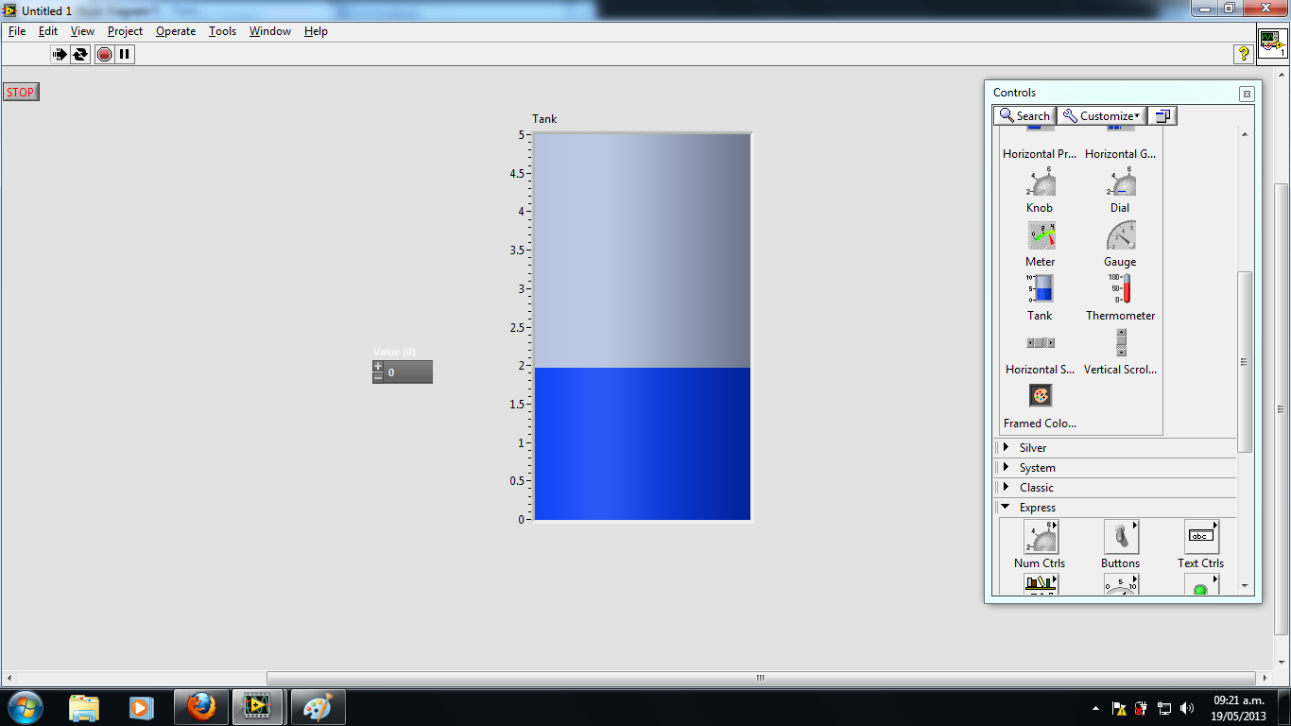Expand the System controls category
This screenshot has height=726, width=1291.
pyautogui.click(x=1038, y=467)
